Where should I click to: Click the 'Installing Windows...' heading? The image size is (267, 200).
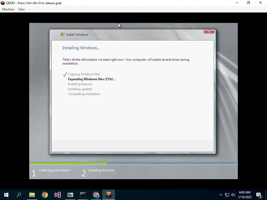[x=81, y=48]
